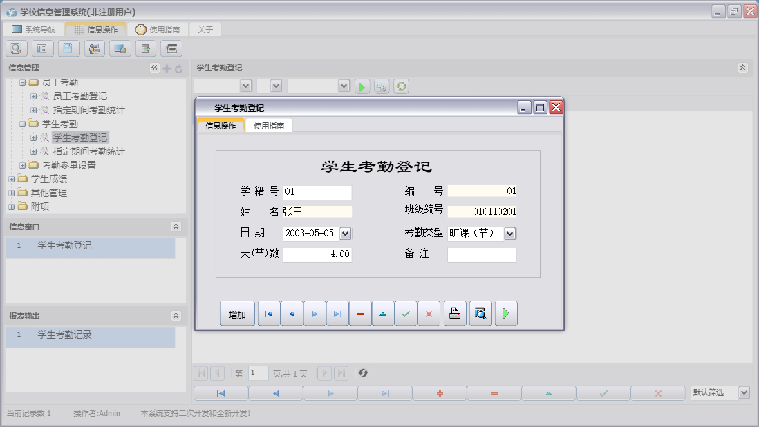This screenshot has width=759, height=427.
Task: Click the refresh icon in 信息管理 header
Action: (178, 68)
